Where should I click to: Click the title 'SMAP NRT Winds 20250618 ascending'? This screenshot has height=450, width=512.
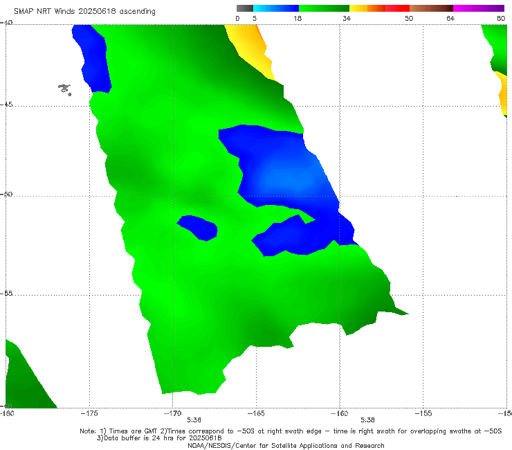tap(84, 11)
